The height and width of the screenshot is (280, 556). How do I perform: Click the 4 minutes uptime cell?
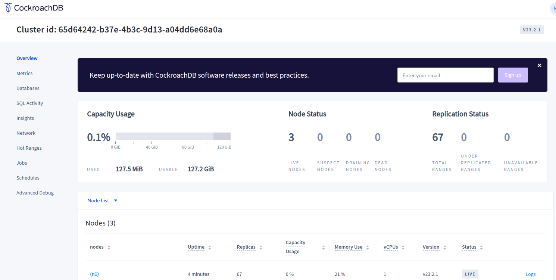[x=199, y=274]
